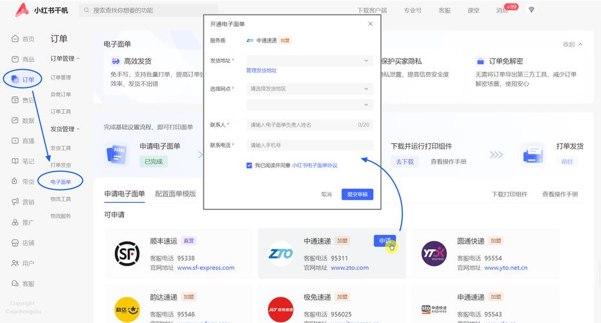Open the 店铺 shop sidebar icon

(15, 243)
